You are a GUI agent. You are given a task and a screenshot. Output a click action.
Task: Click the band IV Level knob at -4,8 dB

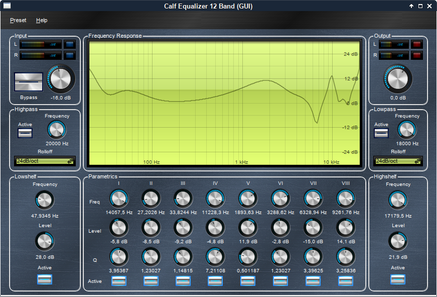pos(215,228)
